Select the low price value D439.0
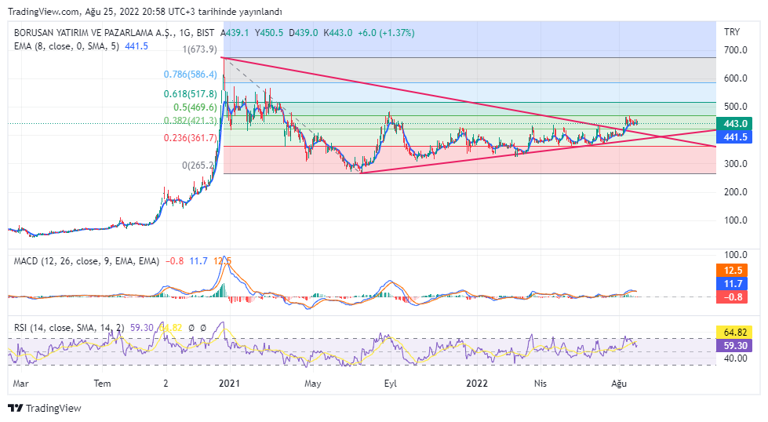The height and width of the screenshot is (422, 768). [x=303, y=33]
